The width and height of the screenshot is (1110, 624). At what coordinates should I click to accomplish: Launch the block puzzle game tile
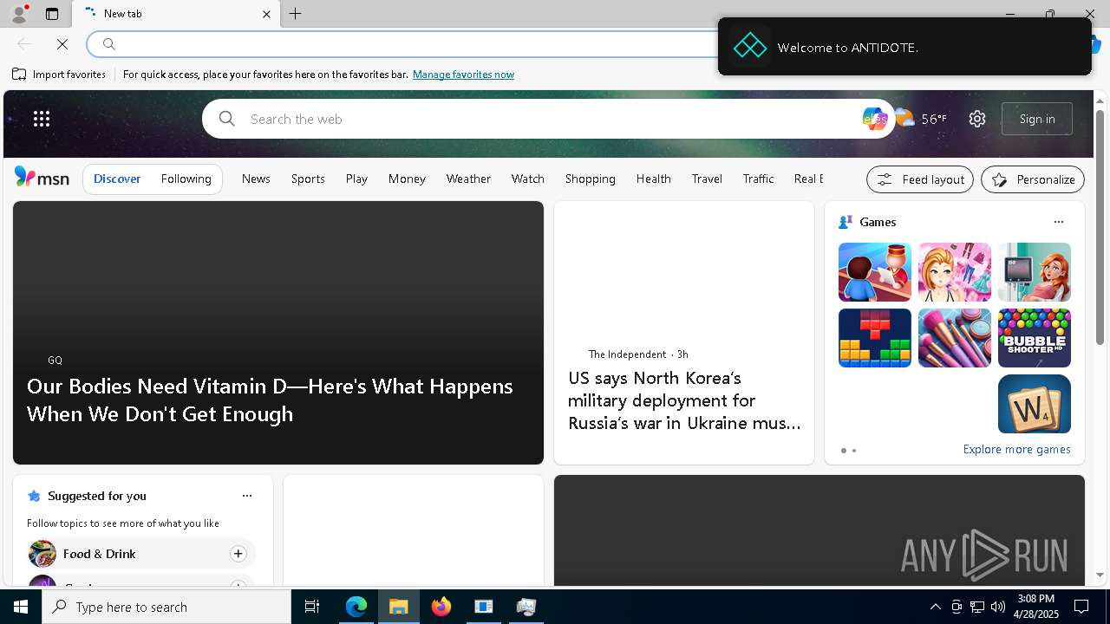pyautogui.click(x=875, y=338)
